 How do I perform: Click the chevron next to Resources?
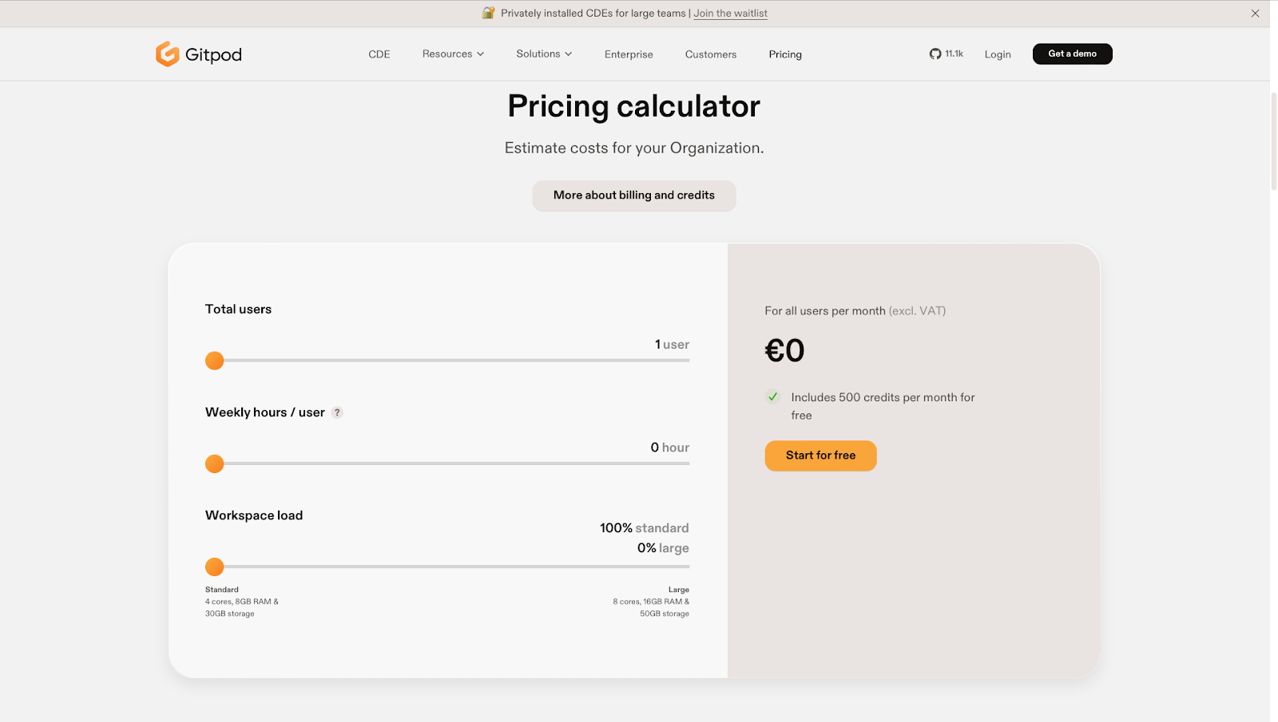pos(480,53)
